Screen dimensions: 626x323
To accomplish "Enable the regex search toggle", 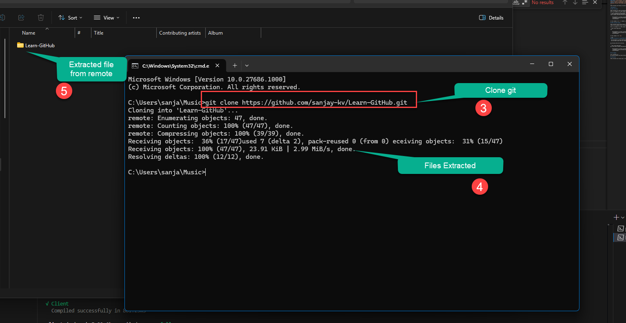I will coord(524,2).
